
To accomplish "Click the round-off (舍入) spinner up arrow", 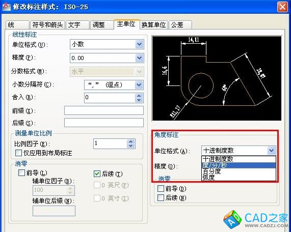I will pos(139,96).
